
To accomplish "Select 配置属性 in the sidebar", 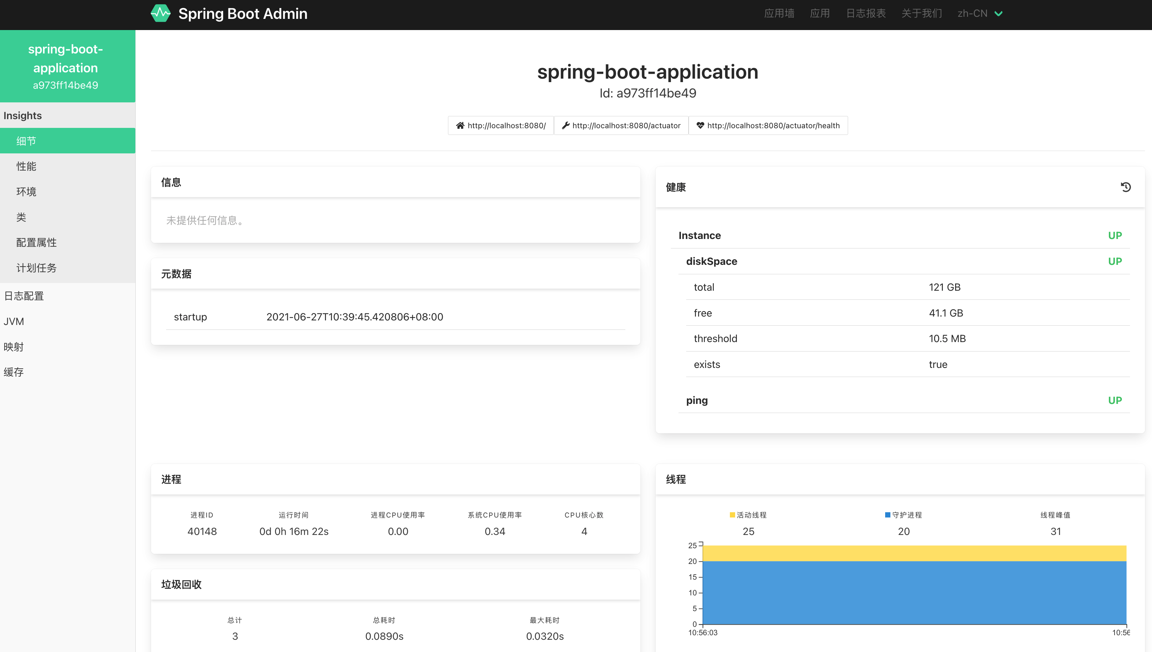I will (67, 242).
